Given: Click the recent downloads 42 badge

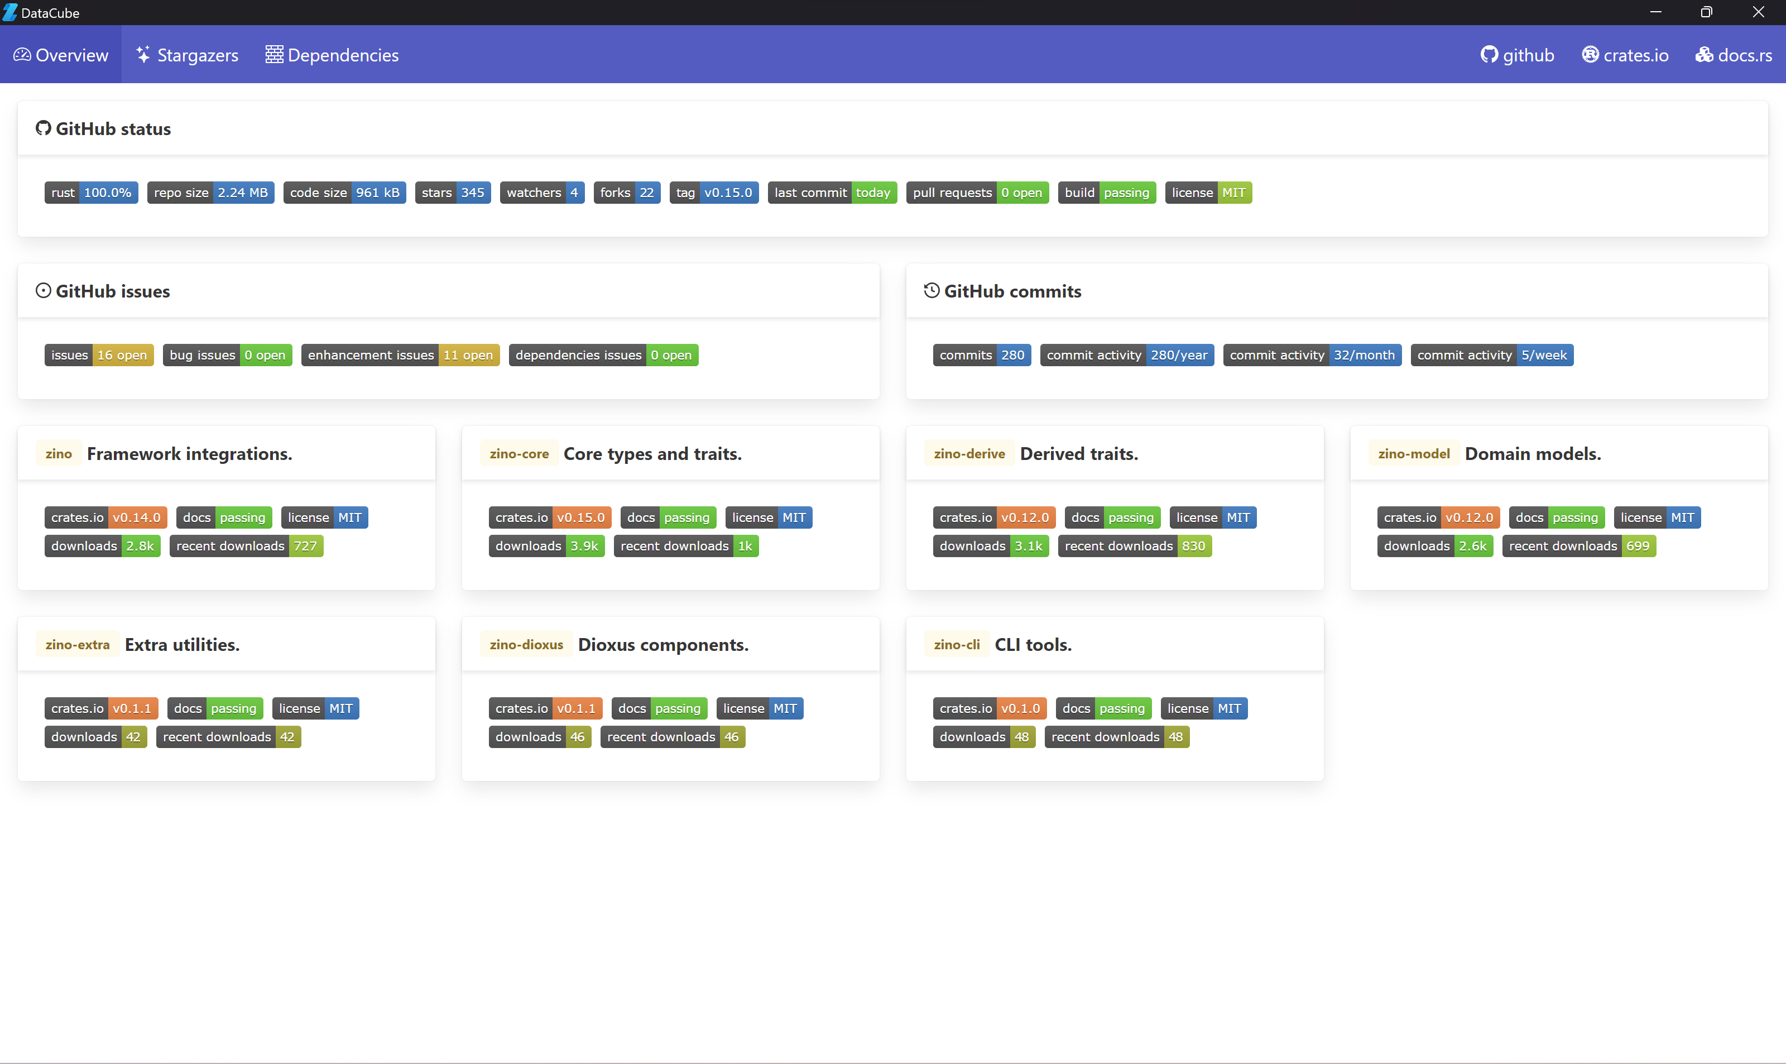Looking at the screenshot, I should pos(229,736).
